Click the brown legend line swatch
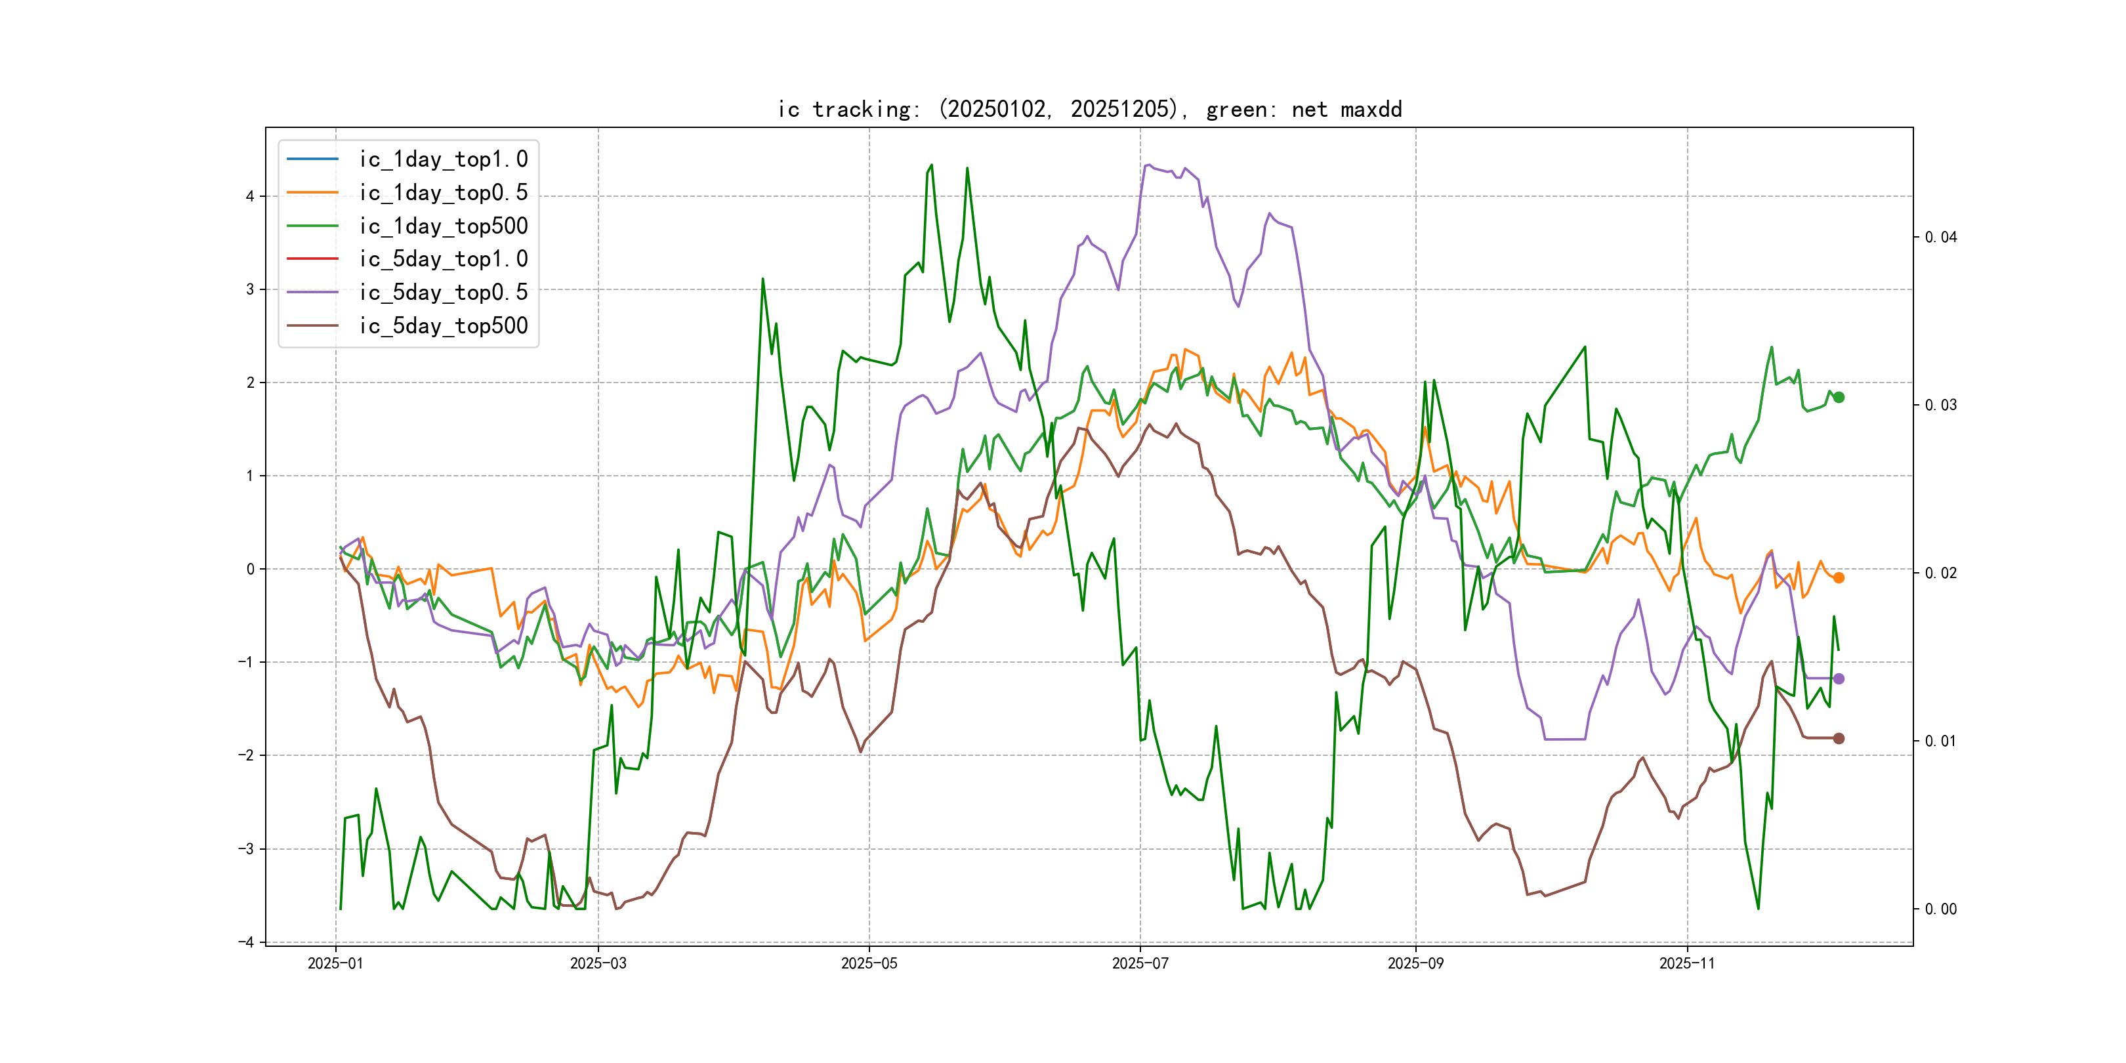2126x1063 pixels. click(x=312, y=326)
